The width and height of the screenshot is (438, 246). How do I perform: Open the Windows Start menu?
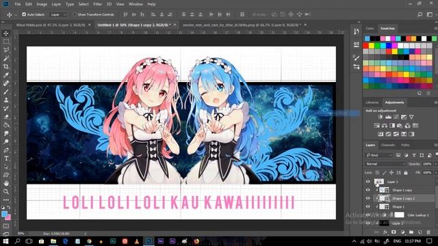(x=5, y=241)
